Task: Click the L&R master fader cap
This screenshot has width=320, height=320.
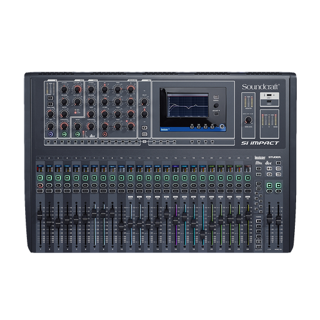Action: (x=269, y=218)
